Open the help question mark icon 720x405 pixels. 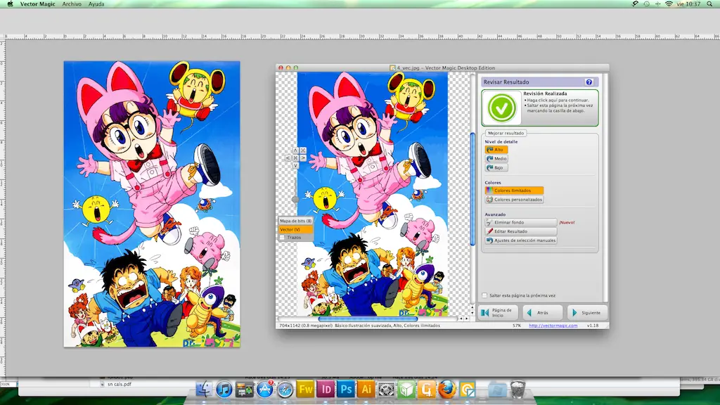tap(589, 82)
